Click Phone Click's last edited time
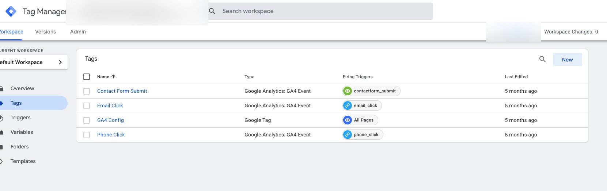Viewport: 607px width, 191px height. [x=521, y=135]
